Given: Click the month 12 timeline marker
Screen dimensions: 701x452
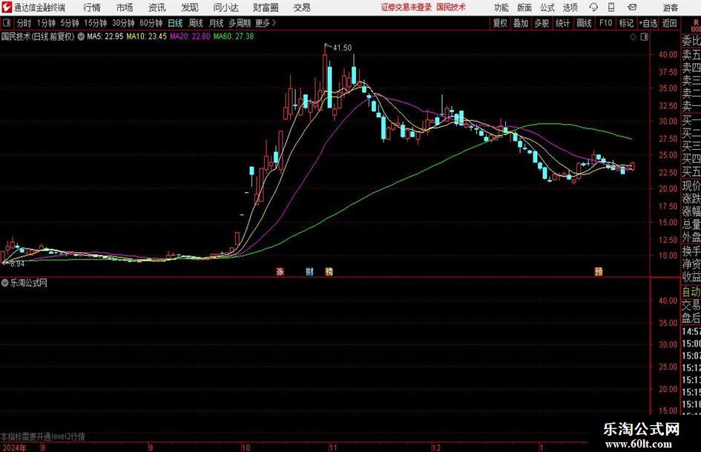Looking at the screenshot, I should coord(436,448).
